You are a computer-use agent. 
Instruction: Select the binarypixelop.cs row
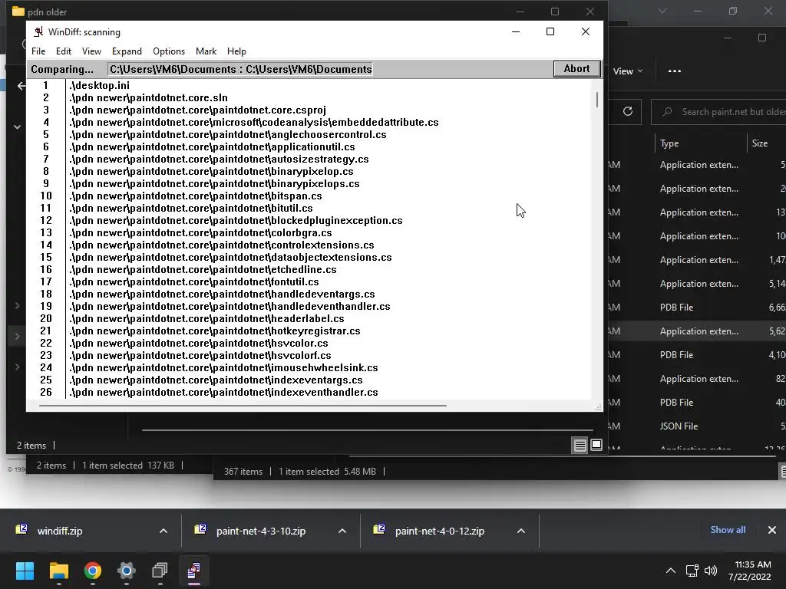click(211, 171)
